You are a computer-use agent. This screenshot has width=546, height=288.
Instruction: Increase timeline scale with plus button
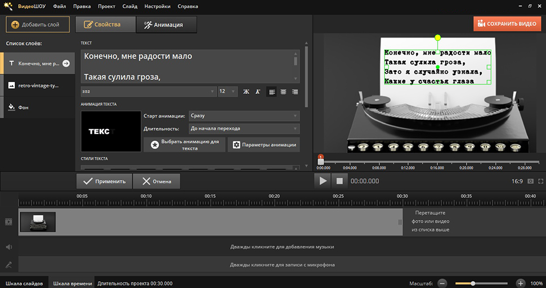coord(520,283)
